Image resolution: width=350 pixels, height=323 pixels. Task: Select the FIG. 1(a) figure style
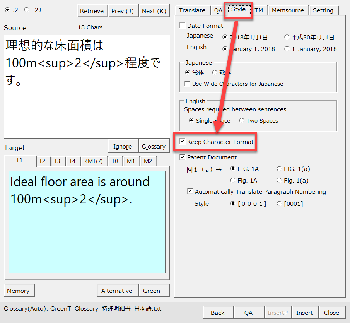pos(279,169)
